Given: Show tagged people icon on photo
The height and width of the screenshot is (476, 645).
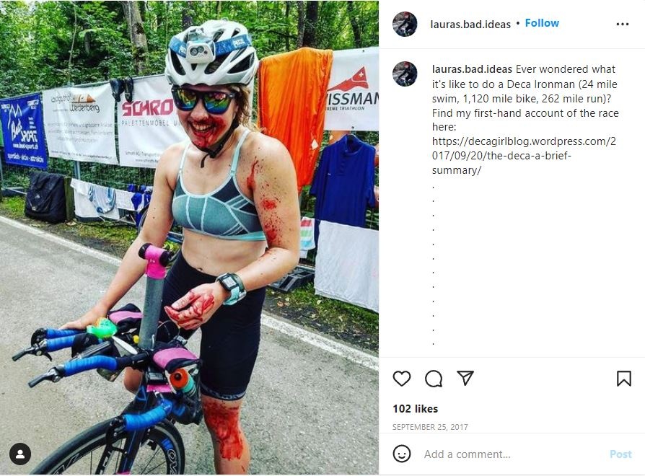Looking at the screenshot, I should pyautogui.click(x=19, y=454).
